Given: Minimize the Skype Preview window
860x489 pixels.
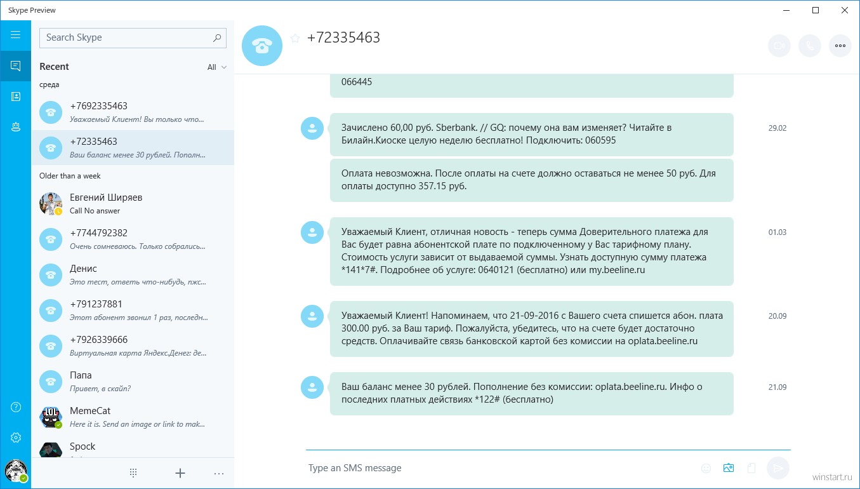Looking at the screenshot, I should [x=787, y=10].
